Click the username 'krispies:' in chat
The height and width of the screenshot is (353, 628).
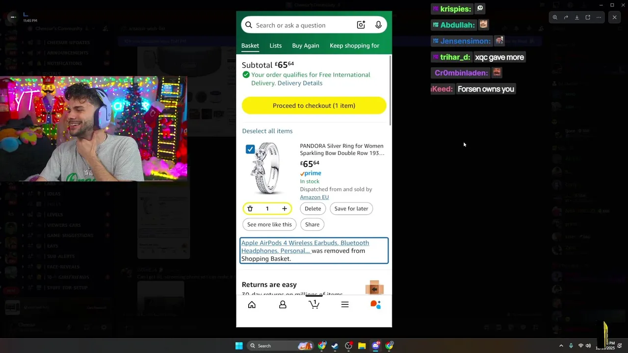point(455,9)
